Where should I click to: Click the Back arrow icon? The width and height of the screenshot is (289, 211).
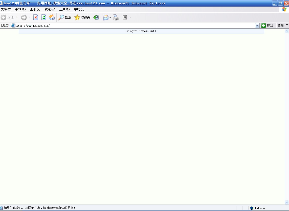[x=4, y=17]
